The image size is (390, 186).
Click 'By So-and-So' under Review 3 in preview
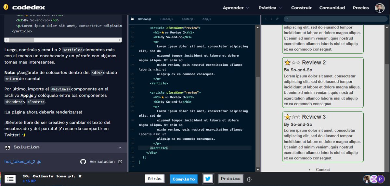tap(298, 124)
